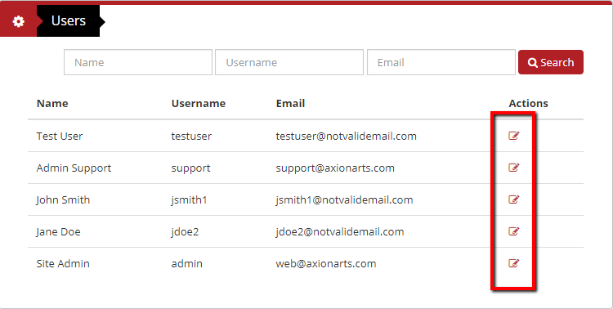Focus the Email search field
The width and height of the screenshot is (613, 309).
[441, 62]
